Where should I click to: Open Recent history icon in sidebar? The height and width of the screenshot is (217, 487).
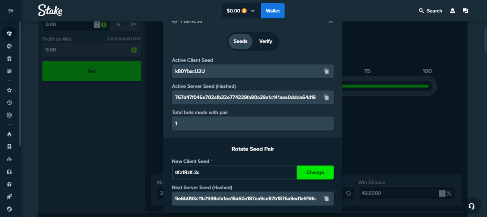[x=10, y=103]
